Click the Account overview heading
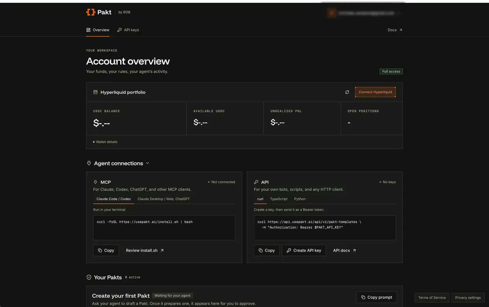Screen dimensions: 489x307 click(128, 61)
